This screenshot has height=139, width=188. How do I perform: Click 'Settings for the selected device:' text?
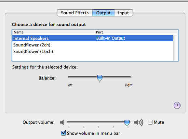point(45,67)
